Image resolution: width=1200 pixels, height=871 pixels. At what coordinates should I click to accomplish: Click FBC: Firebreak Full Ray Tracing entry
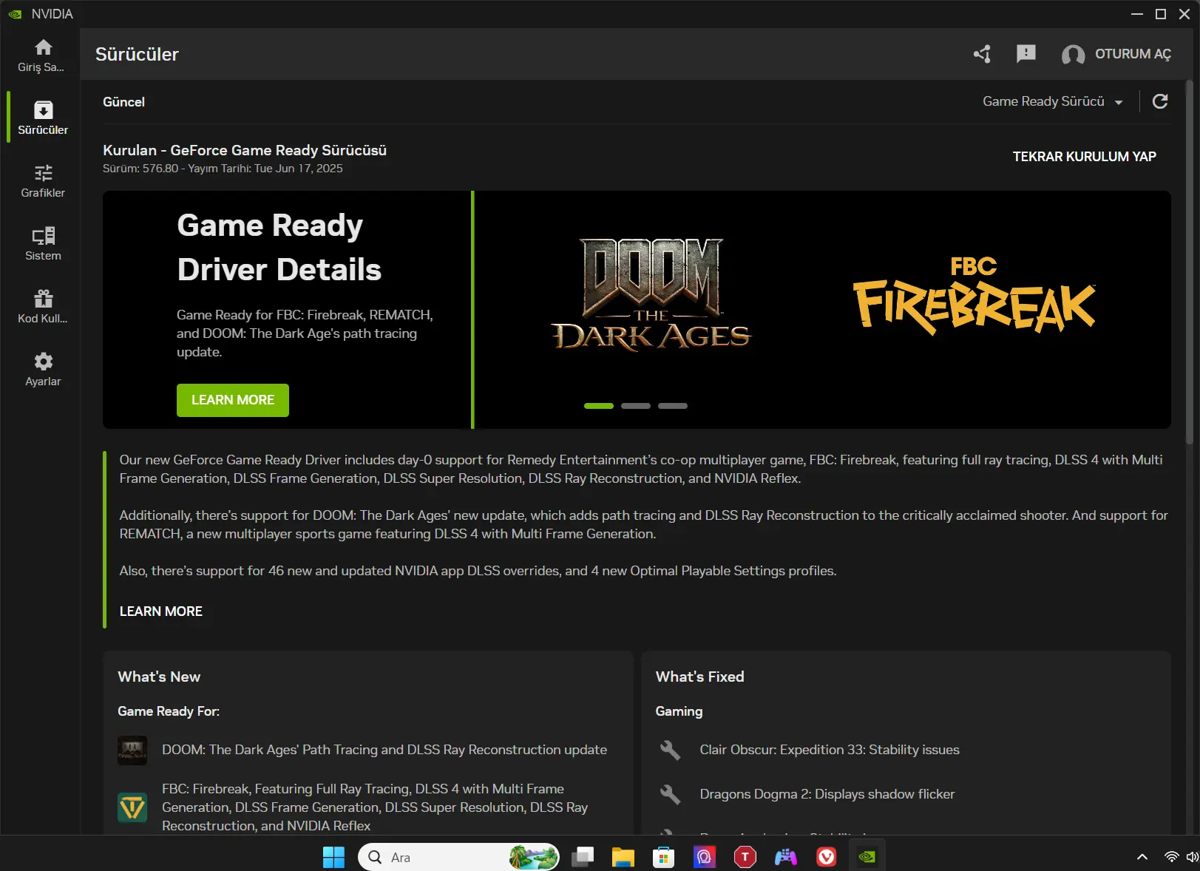click(375, 807)
